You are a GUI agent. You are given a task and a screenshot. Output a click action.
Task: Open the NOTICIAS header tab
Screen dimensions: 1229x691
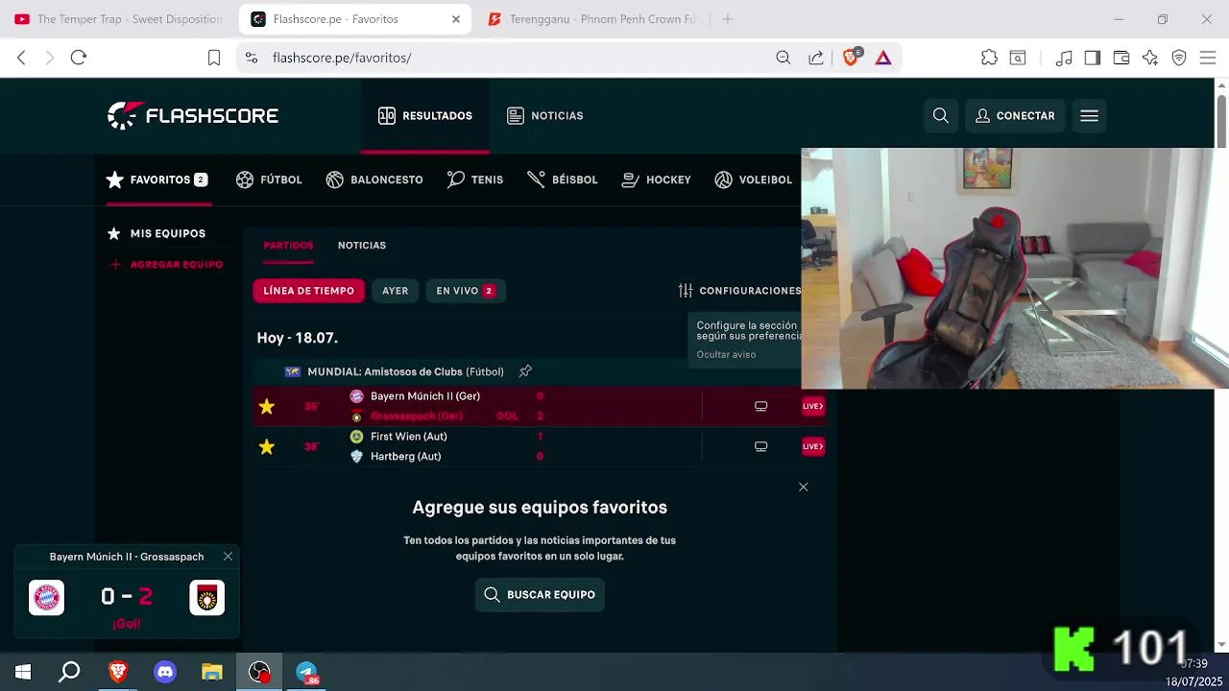click(545, 116)
